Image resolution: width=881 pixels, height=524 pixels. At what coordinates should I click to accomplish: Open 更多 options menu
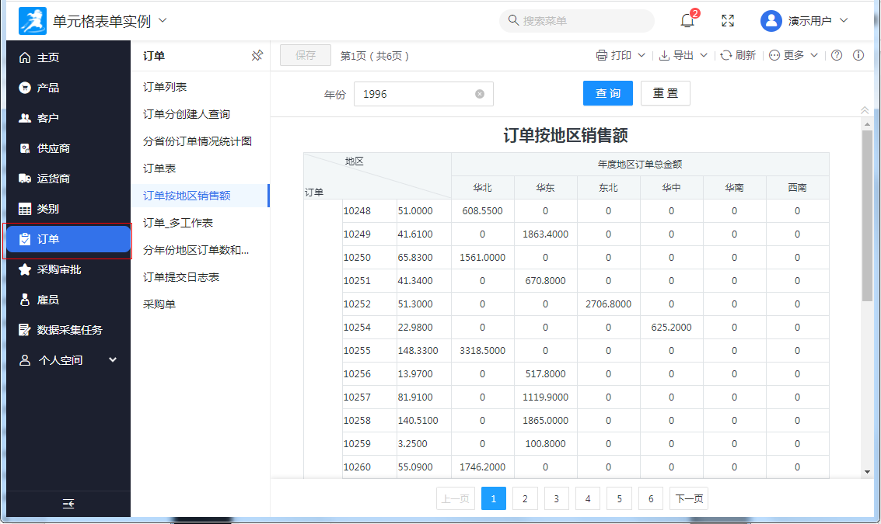click(793, 56)
